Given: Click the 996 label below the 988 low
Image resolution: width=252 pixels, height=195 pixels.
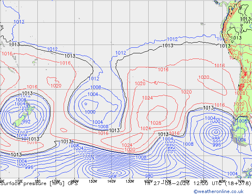Looking at the screenshot, I should 217,144.
